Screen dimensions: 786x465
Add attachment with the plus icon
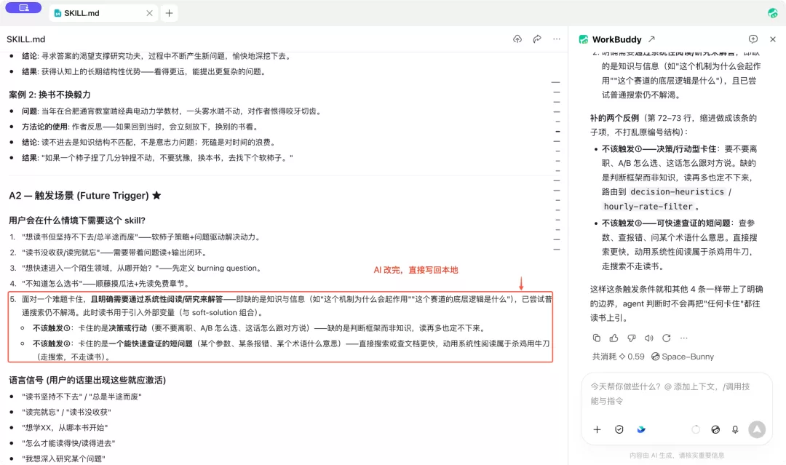pyautogui.click(x=597, y=429)
